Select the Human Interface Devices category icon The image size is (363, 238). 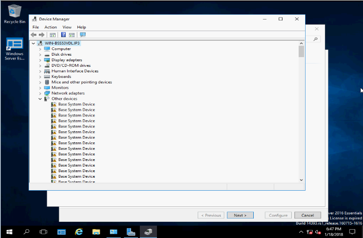coord(47,71)
